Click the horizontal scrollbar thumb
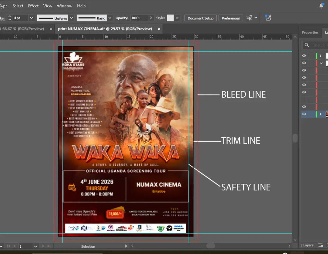Image resolution: width=328 pixels, height=254 pixels. click(x=211, y=246)
